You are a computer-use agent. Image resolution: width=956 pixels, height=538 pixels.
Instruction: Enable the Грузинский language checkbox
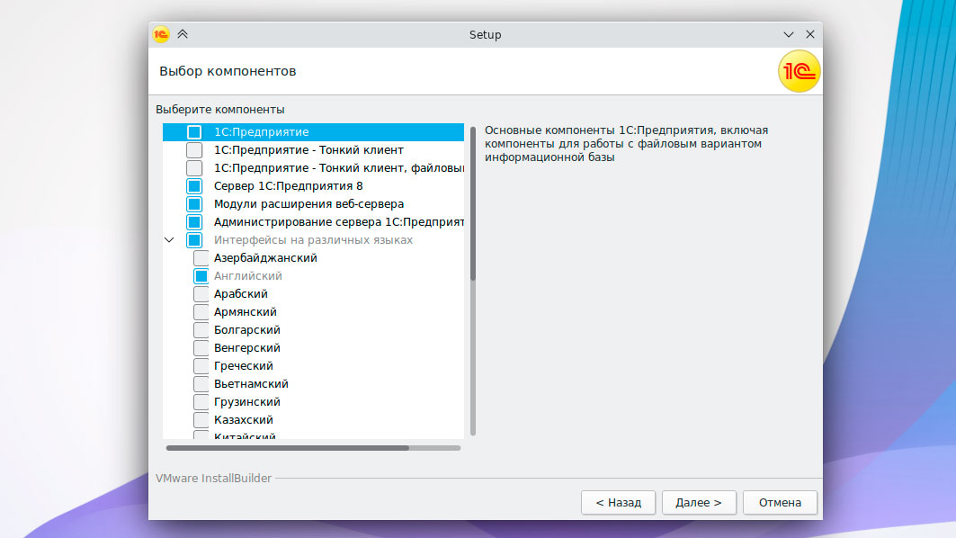coord(201,402)
